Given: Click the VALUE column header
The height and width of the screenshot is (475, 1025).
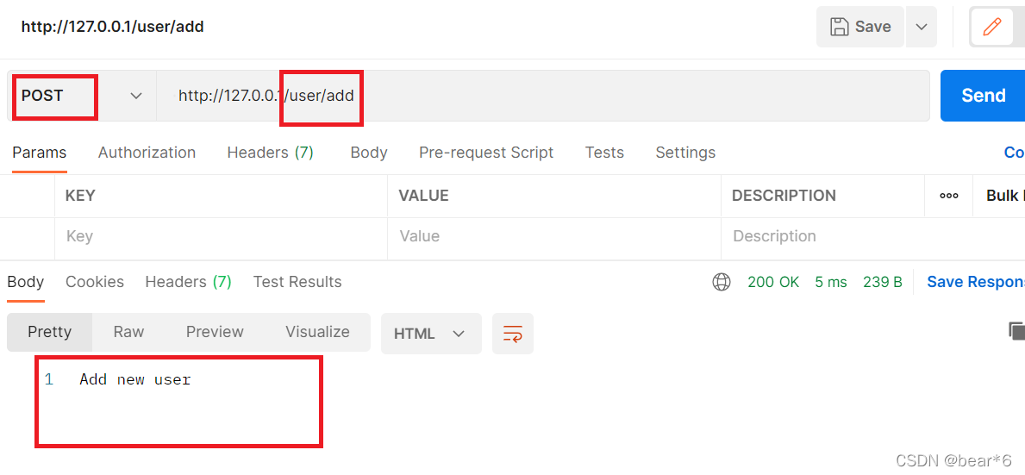Looking at the screenshot, I should pyautogui.click(x=423, y=196).
